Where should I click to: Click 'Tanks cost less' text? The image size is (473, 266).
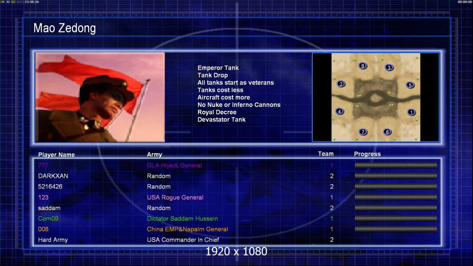coord(220,90)
